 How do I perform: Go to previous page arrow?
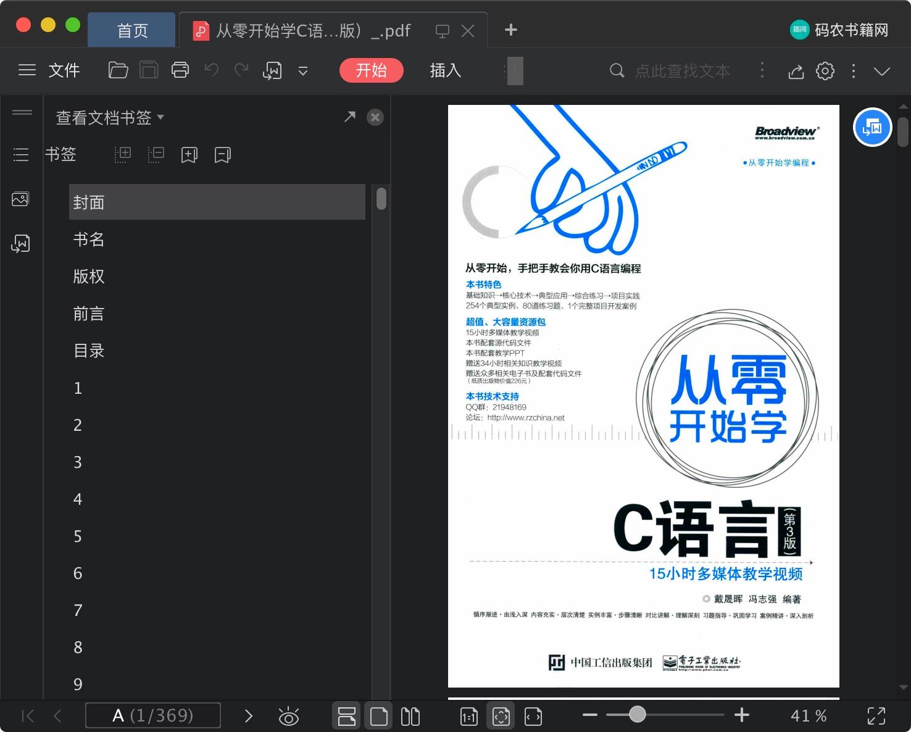click(58, 716)
